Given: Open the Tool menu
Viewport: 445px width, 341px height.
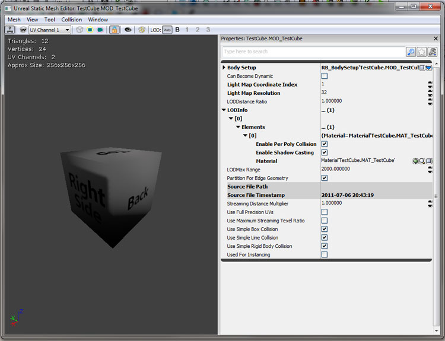Looking at the screenshot, I should [x=50, y=20].
